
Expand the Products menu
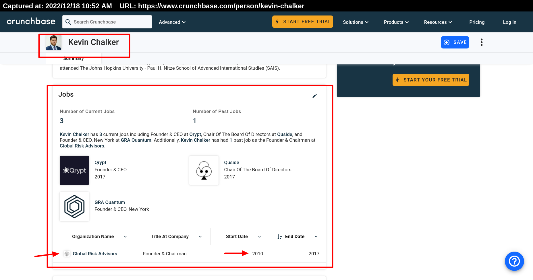click(x=396, y=22)
